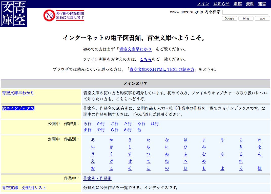Open works starting with ん
This screenshot has height=194, width=271.
click(260, 154)
